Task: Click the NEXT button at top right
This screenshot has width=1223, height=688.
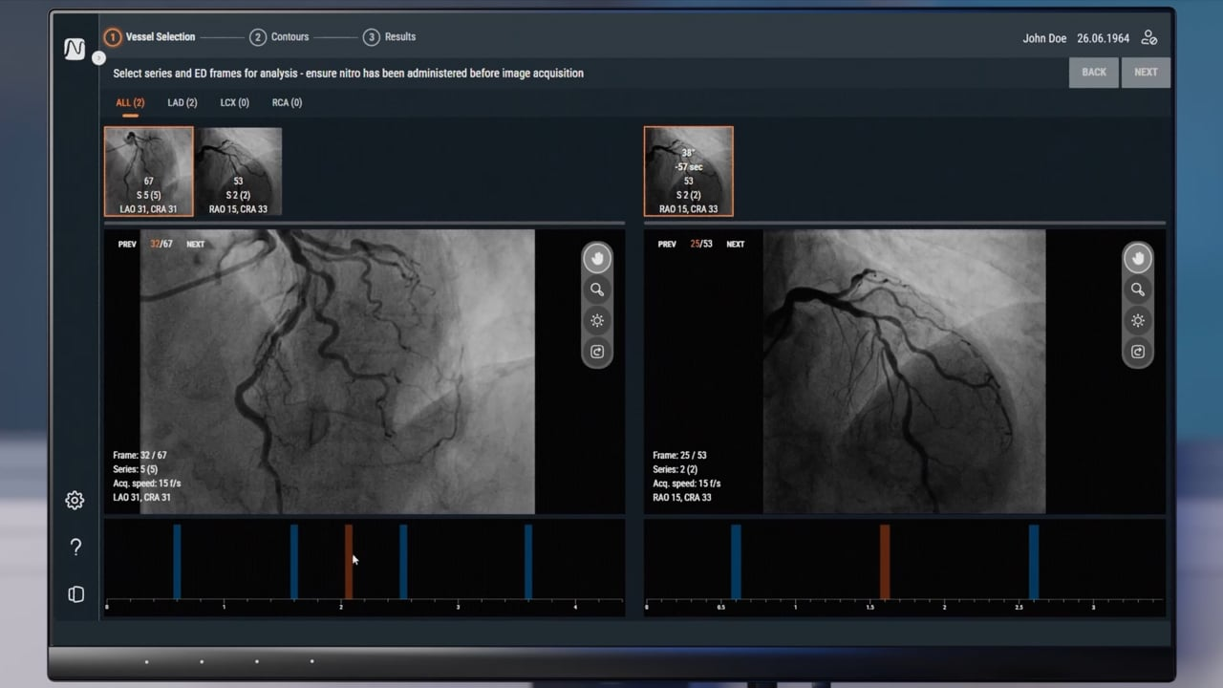Action: pos(1146,73)
